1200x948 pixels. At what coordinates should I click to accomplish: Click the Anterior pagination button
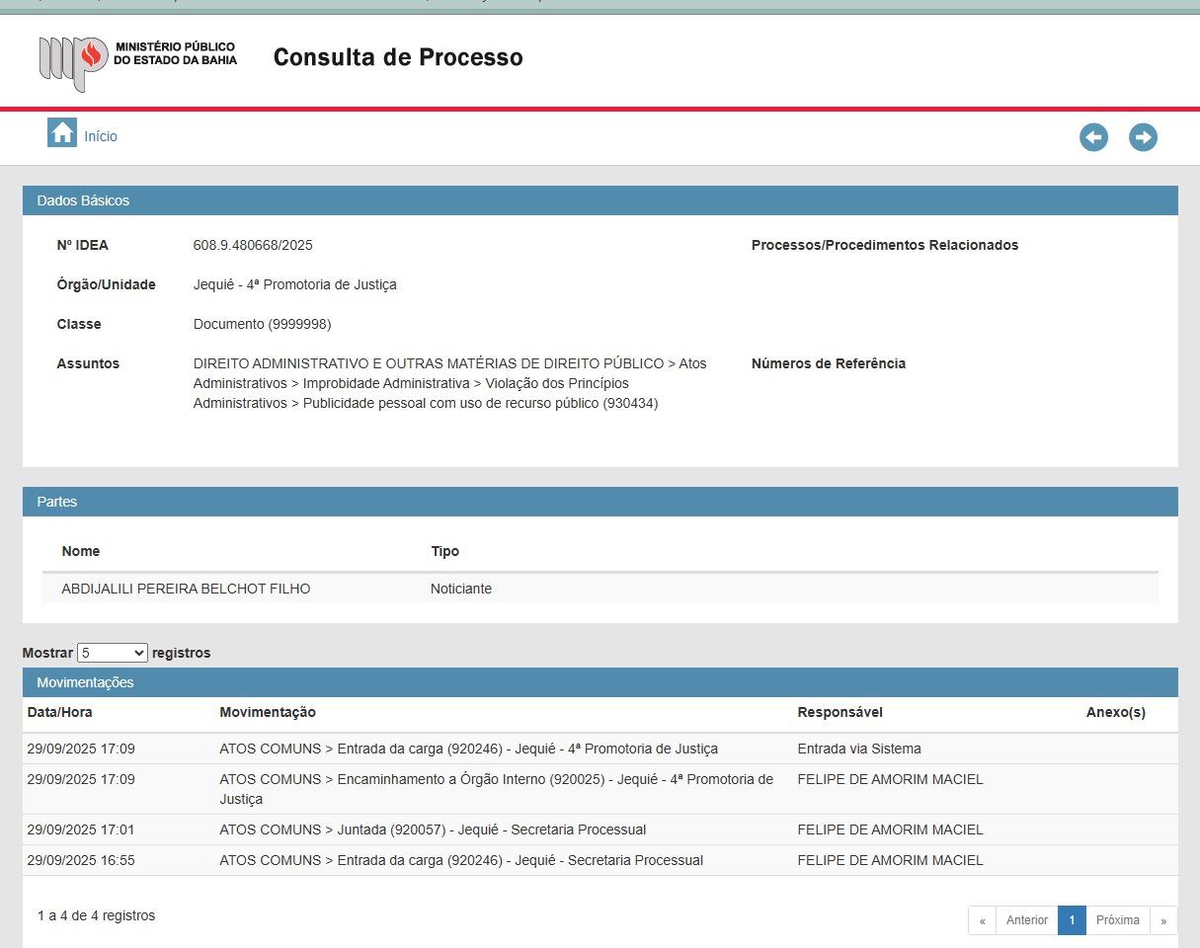click(x=1027, y=920)
